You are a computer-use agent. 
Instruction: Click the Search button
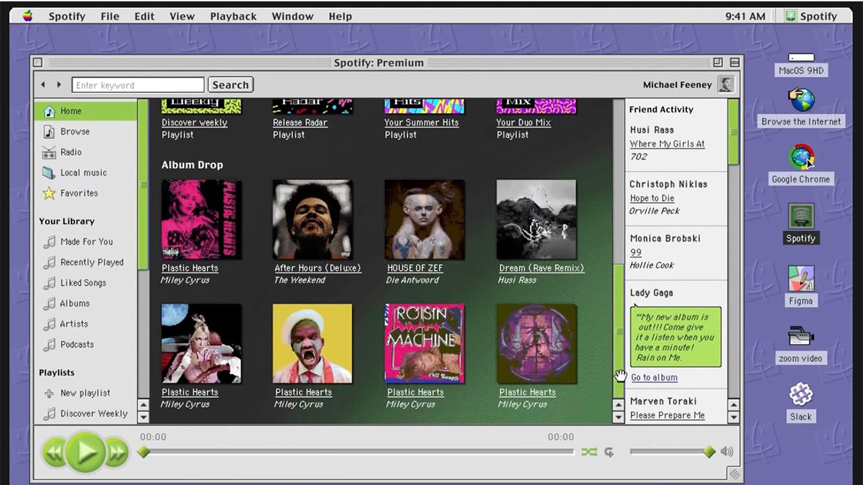(231, 85)
